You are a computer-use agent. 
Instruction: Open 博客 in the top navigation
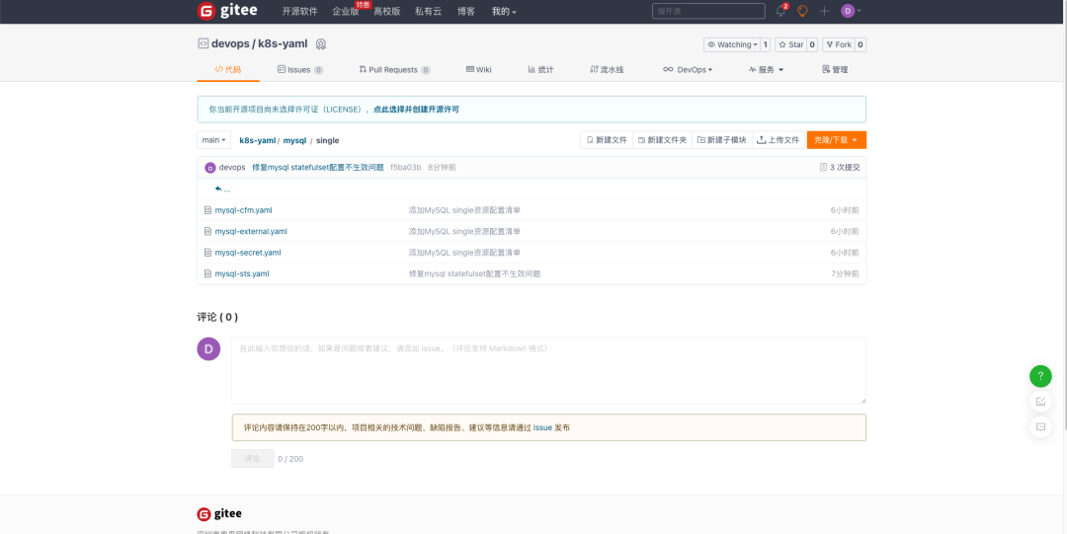pos(466,12)
